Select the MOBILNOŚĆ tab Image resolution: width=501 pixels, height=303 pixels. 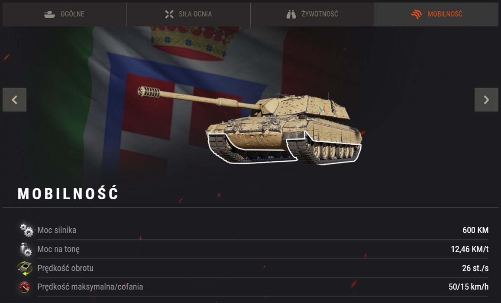[436, 14]
